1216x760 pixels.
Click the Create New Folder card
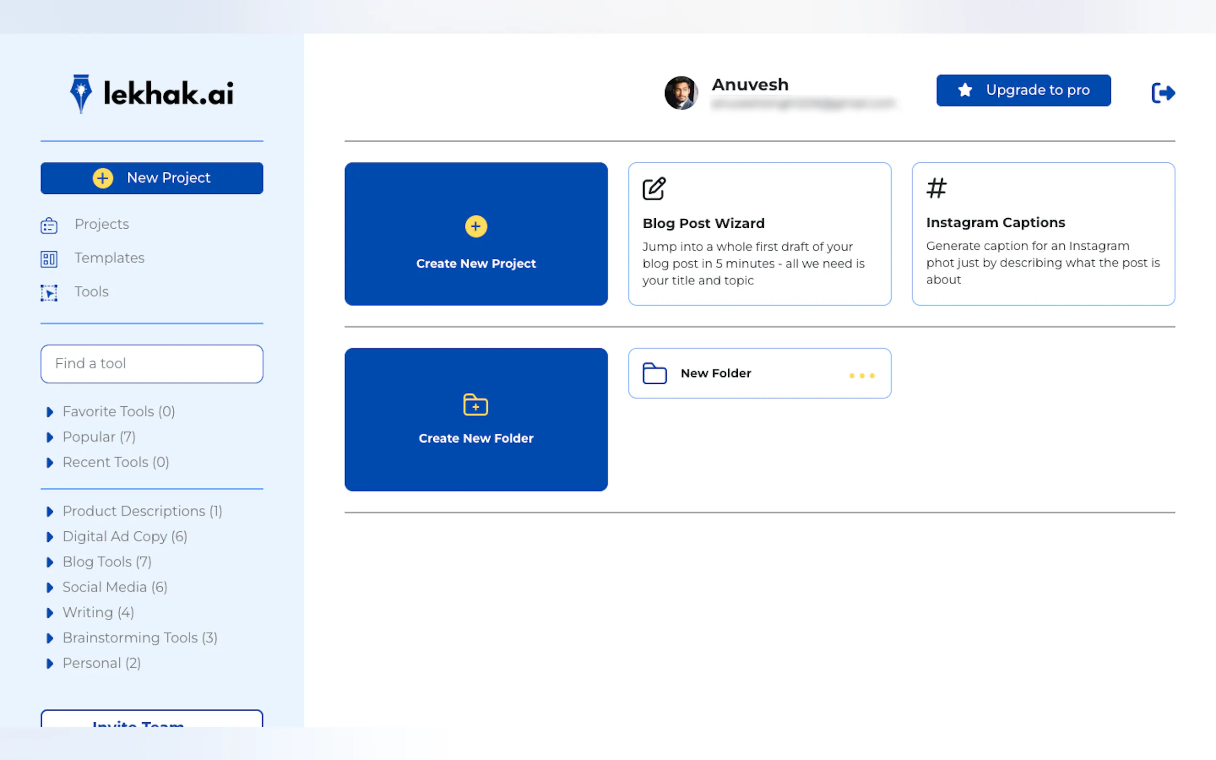coord(475,419)
